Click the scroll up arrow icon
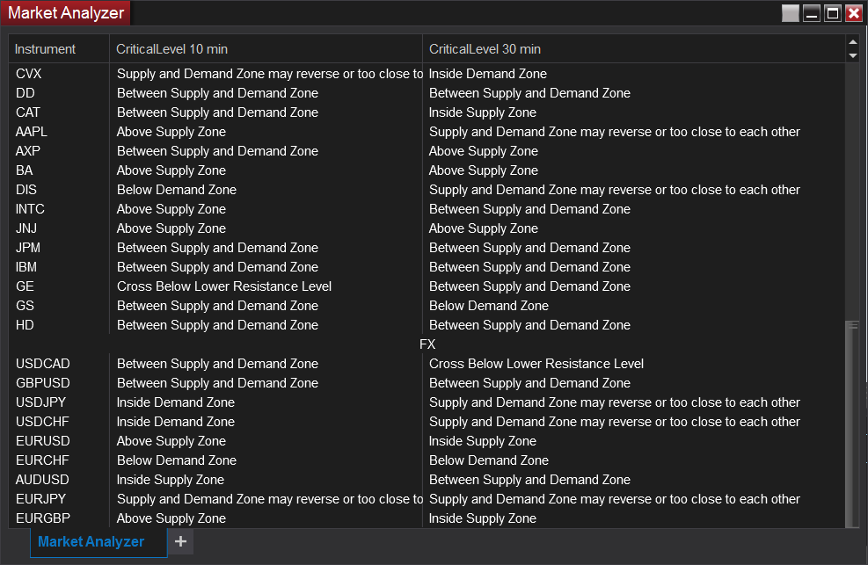Viewport: 868px width, 565px height. point(852,42)
